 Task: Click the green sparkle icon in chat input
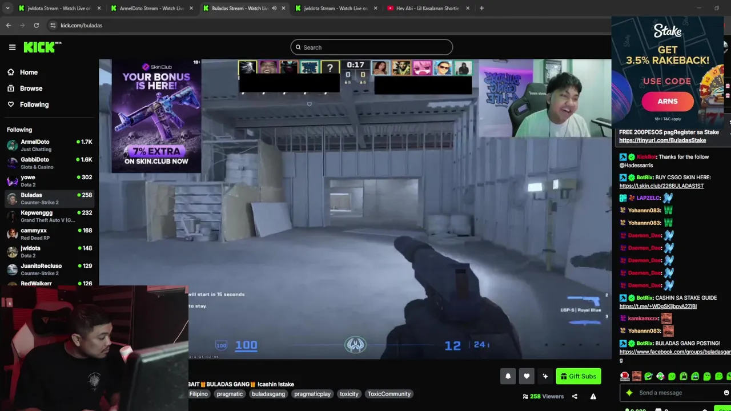point(629,393)
